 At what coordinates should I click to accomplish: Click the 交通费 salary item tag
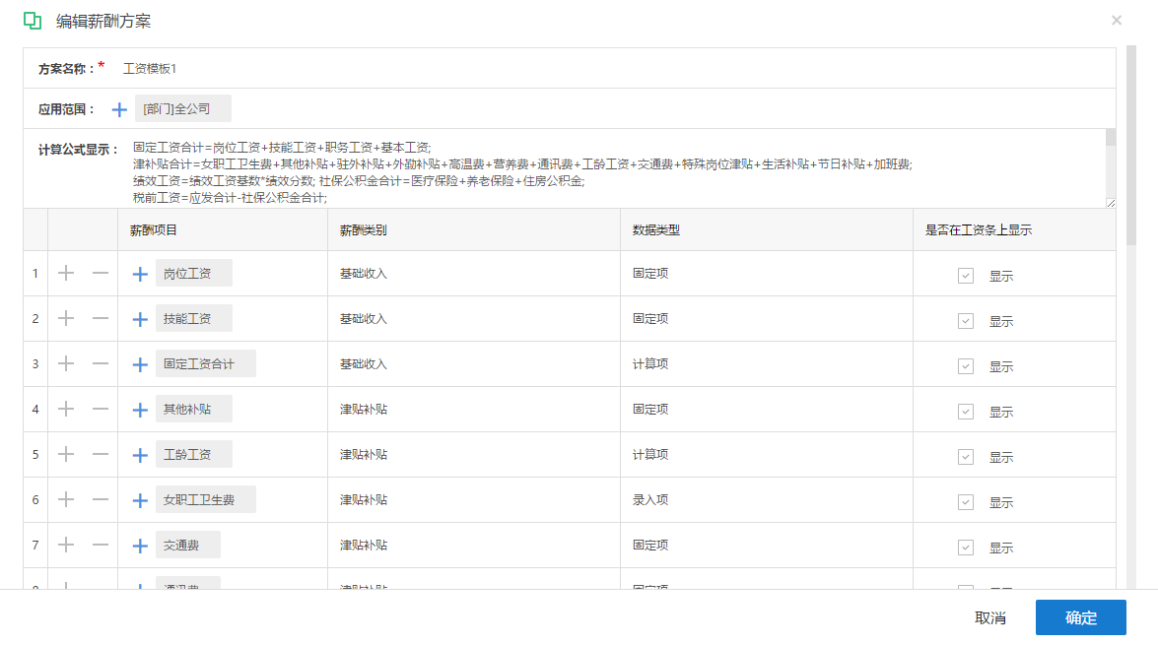coord(187,545)
